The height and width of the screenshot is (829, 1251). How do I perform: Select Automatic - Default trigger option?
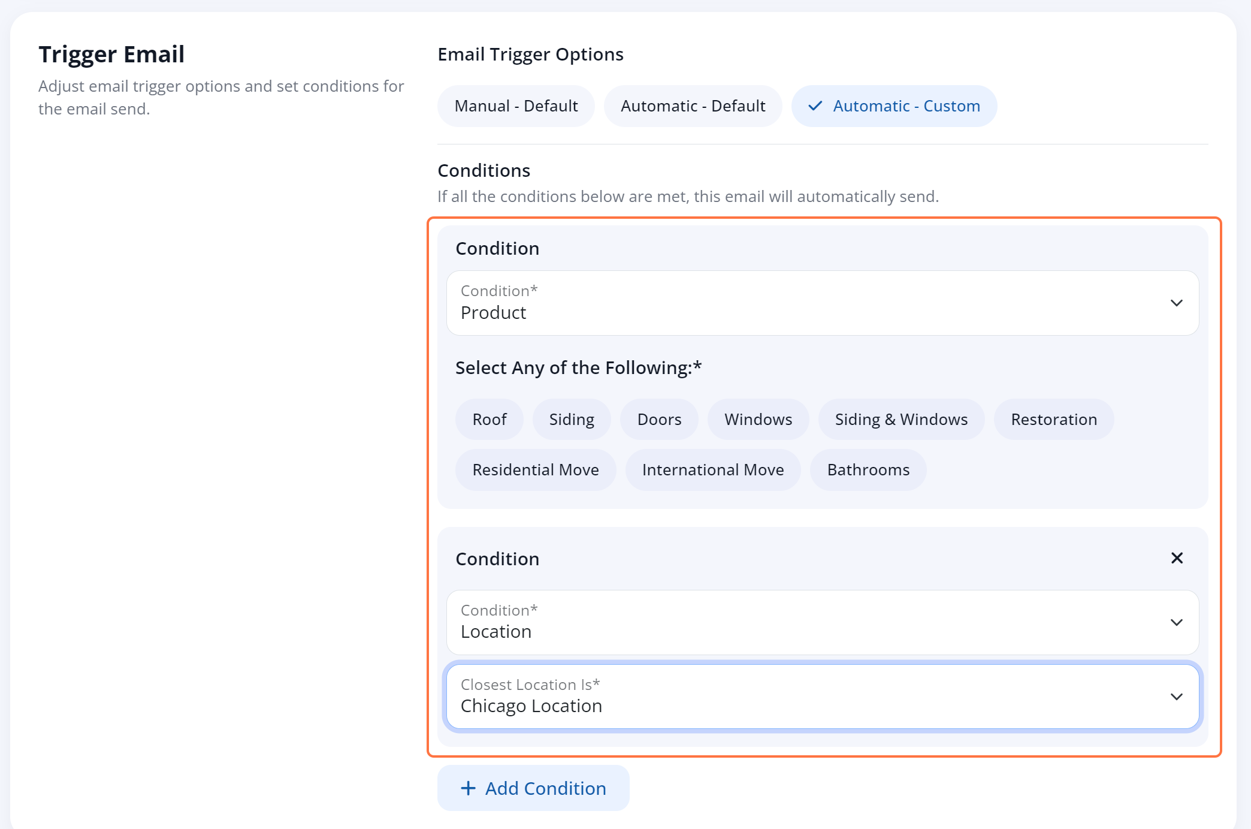693,105
